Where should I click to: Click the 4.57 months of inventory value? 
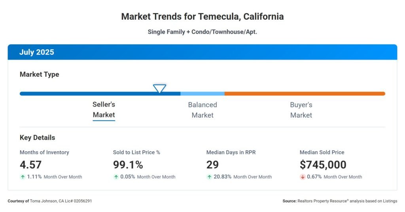click(31, 165)
